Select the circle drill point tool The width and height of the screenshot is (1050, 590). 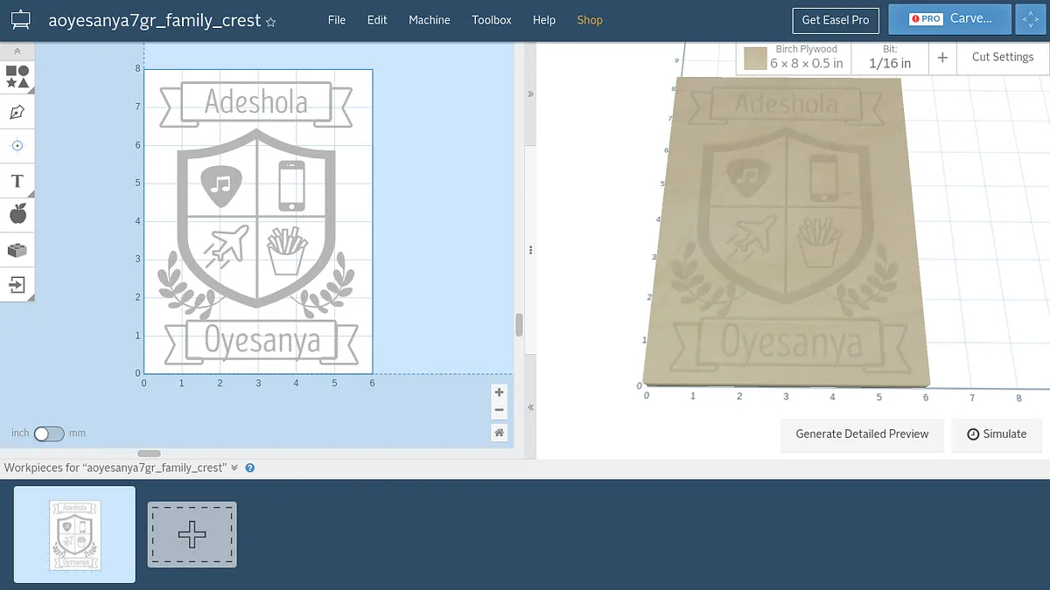coord(17,146)
